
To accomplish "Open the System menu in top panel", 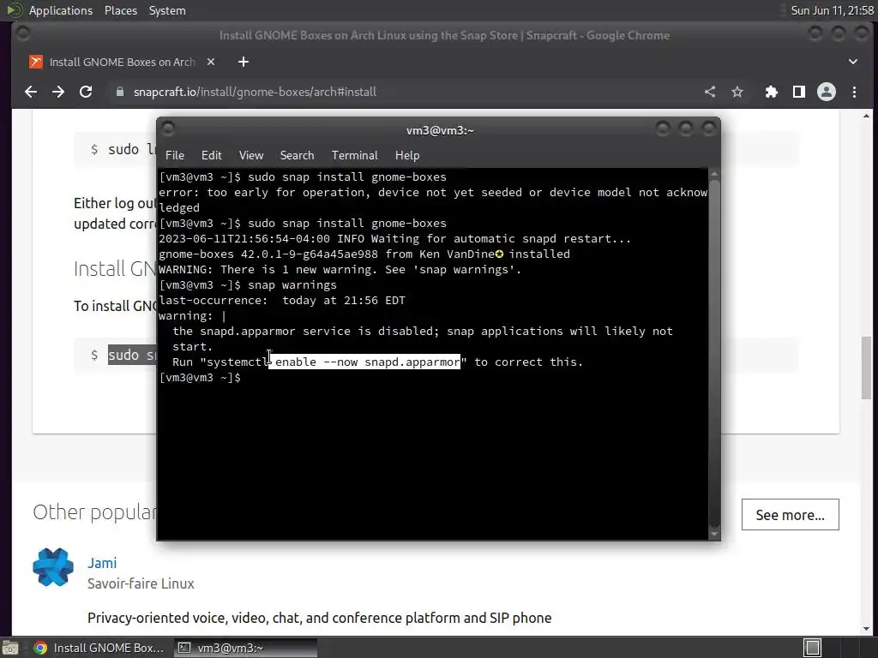I will tap(167, 10).
